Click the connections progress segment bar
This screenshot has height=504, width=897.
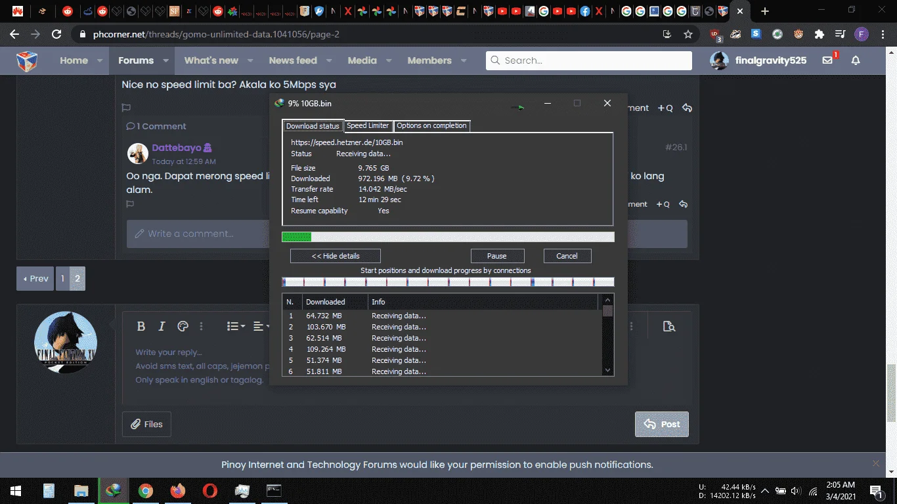448,282
